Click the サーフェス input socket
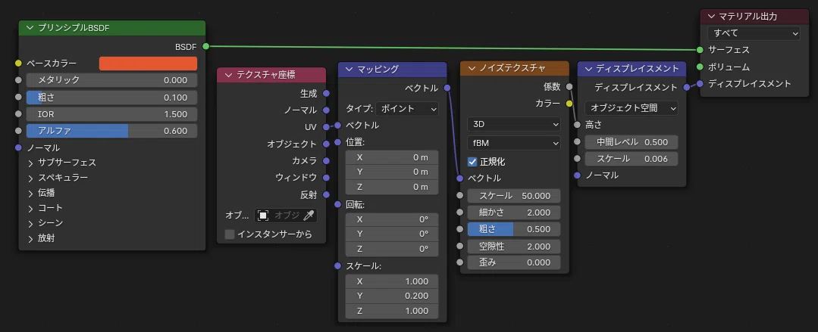Screen dimensions: 818x332 click(x=700, y=50)
